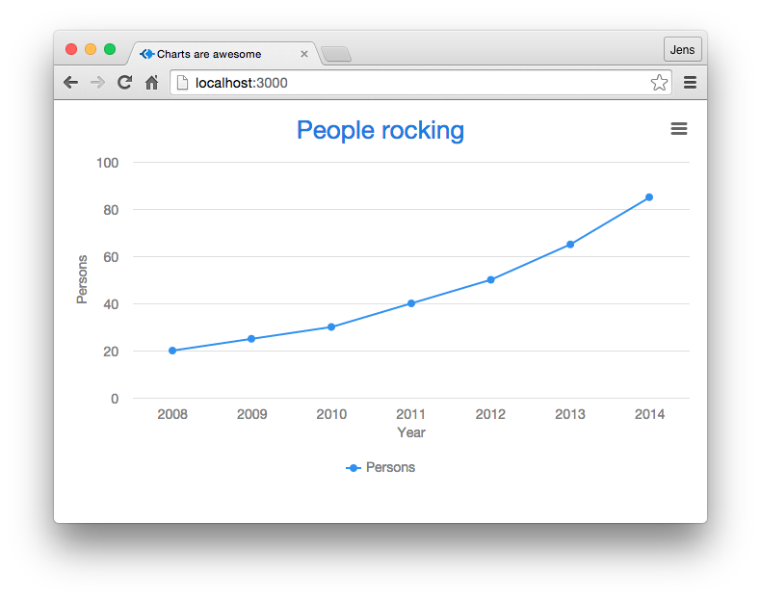Click the 2008 x-axis label
The height and width of the screenshot is (600, 761).
172,414
